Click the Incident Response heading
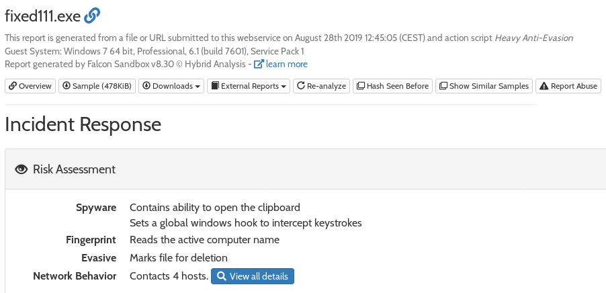606x293 pixels. [x=83, y=124]
